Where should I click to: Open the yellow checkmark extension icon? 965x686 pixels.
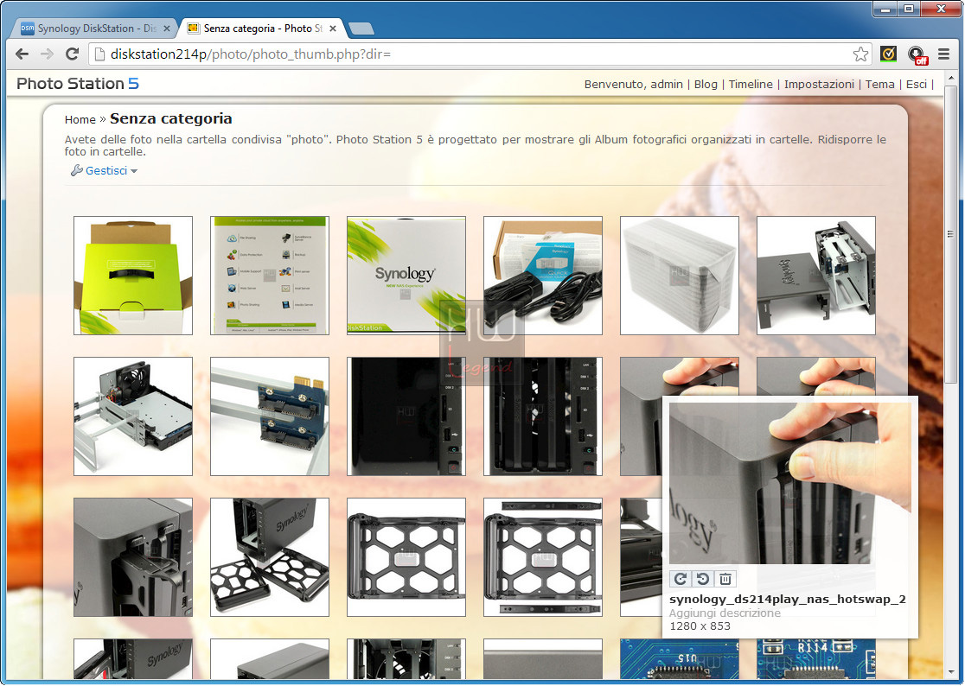[x=888, y=54]
